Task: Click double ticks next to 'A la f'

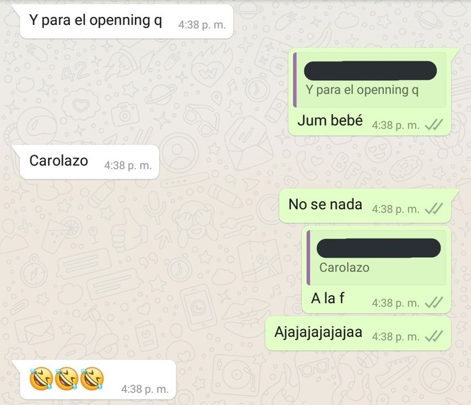Action: point(434,302)
